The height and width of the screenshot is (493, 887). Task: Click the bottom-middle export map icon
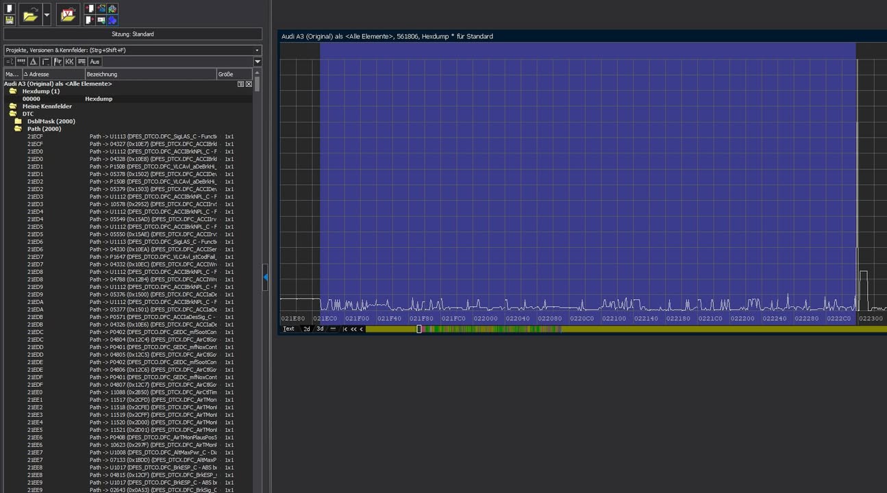point(101,20)
